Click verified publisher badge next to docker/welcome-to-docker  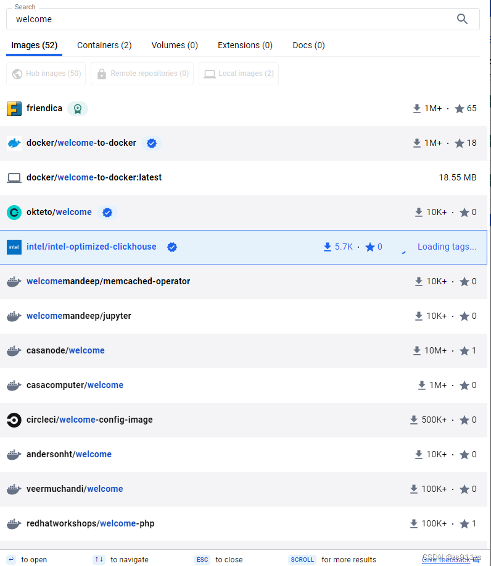[152, 143]
